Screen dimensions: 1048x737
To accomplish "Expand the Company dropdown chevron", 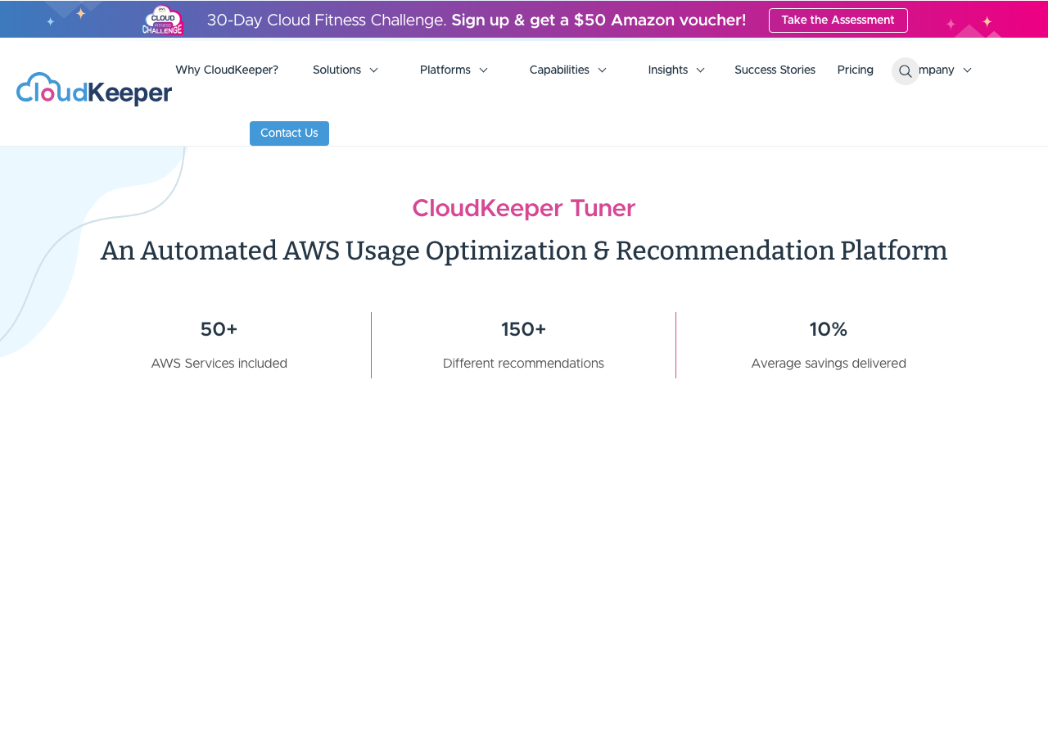I will coord(967,70).
